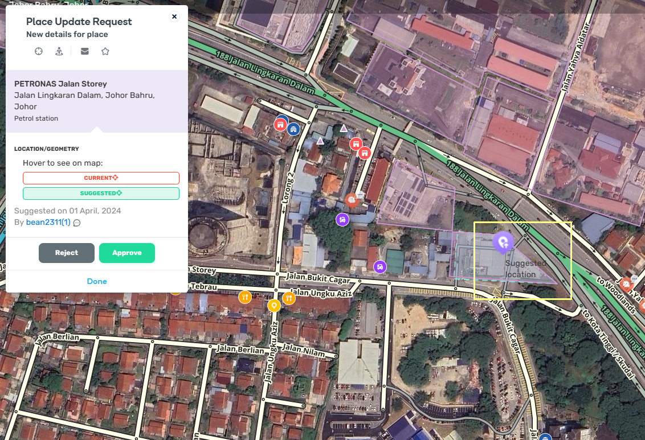Show SUGGESTED location on map

[x=101, y=193]
